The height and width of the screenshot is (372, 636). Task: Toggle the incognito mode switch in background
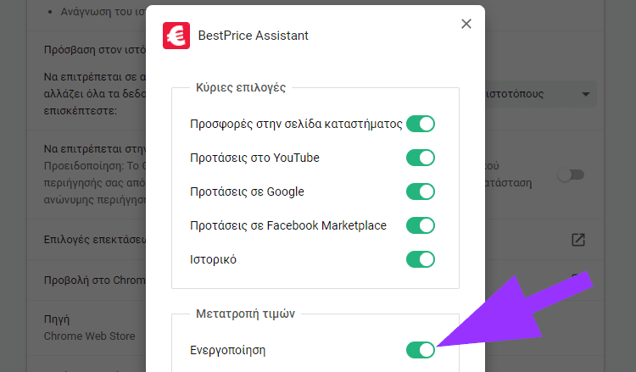point(571,175)
